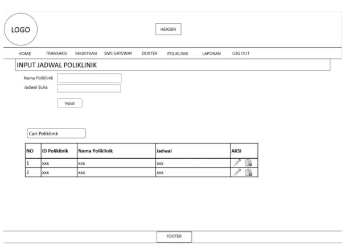Click the row number 2 cell
This screenshot has width=345, height=249.
tap(33, 172)
